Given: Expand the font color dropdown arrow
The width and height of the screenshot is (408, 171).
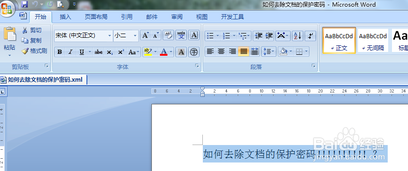Looking at the screenshot, I should coord(171,52).
